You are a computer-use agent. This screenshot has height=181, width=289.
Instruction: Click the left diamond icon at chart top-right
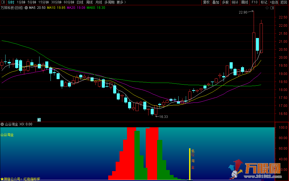(x=267, y=8)
